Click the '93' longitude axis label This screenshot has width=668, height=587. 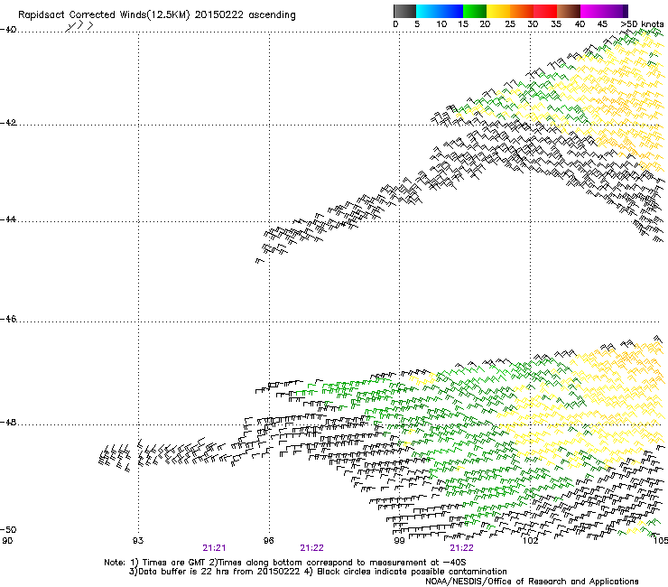point(138,541)
